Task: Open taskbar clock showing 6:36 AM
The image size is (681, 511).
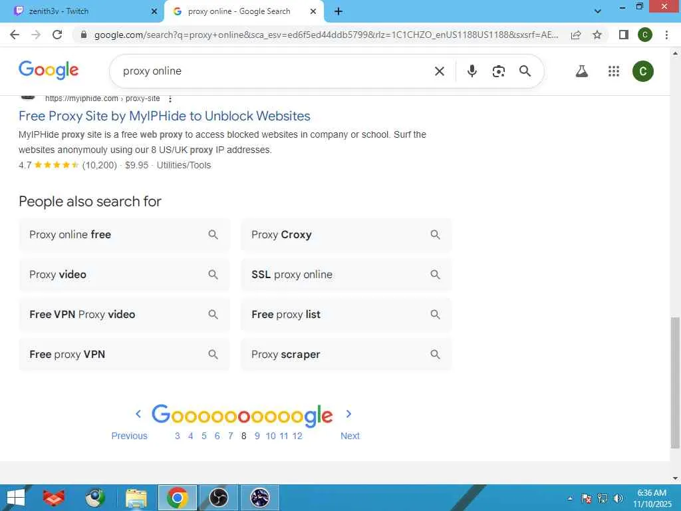Action: click(652, 498)
